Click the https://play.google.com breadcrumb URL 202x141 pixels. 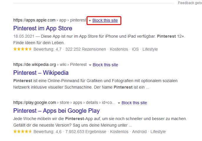tap(64, 102)
